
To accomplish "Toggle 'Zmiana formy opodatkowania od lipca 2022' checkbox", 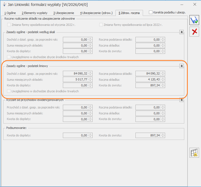I will (x=101, y=25).
